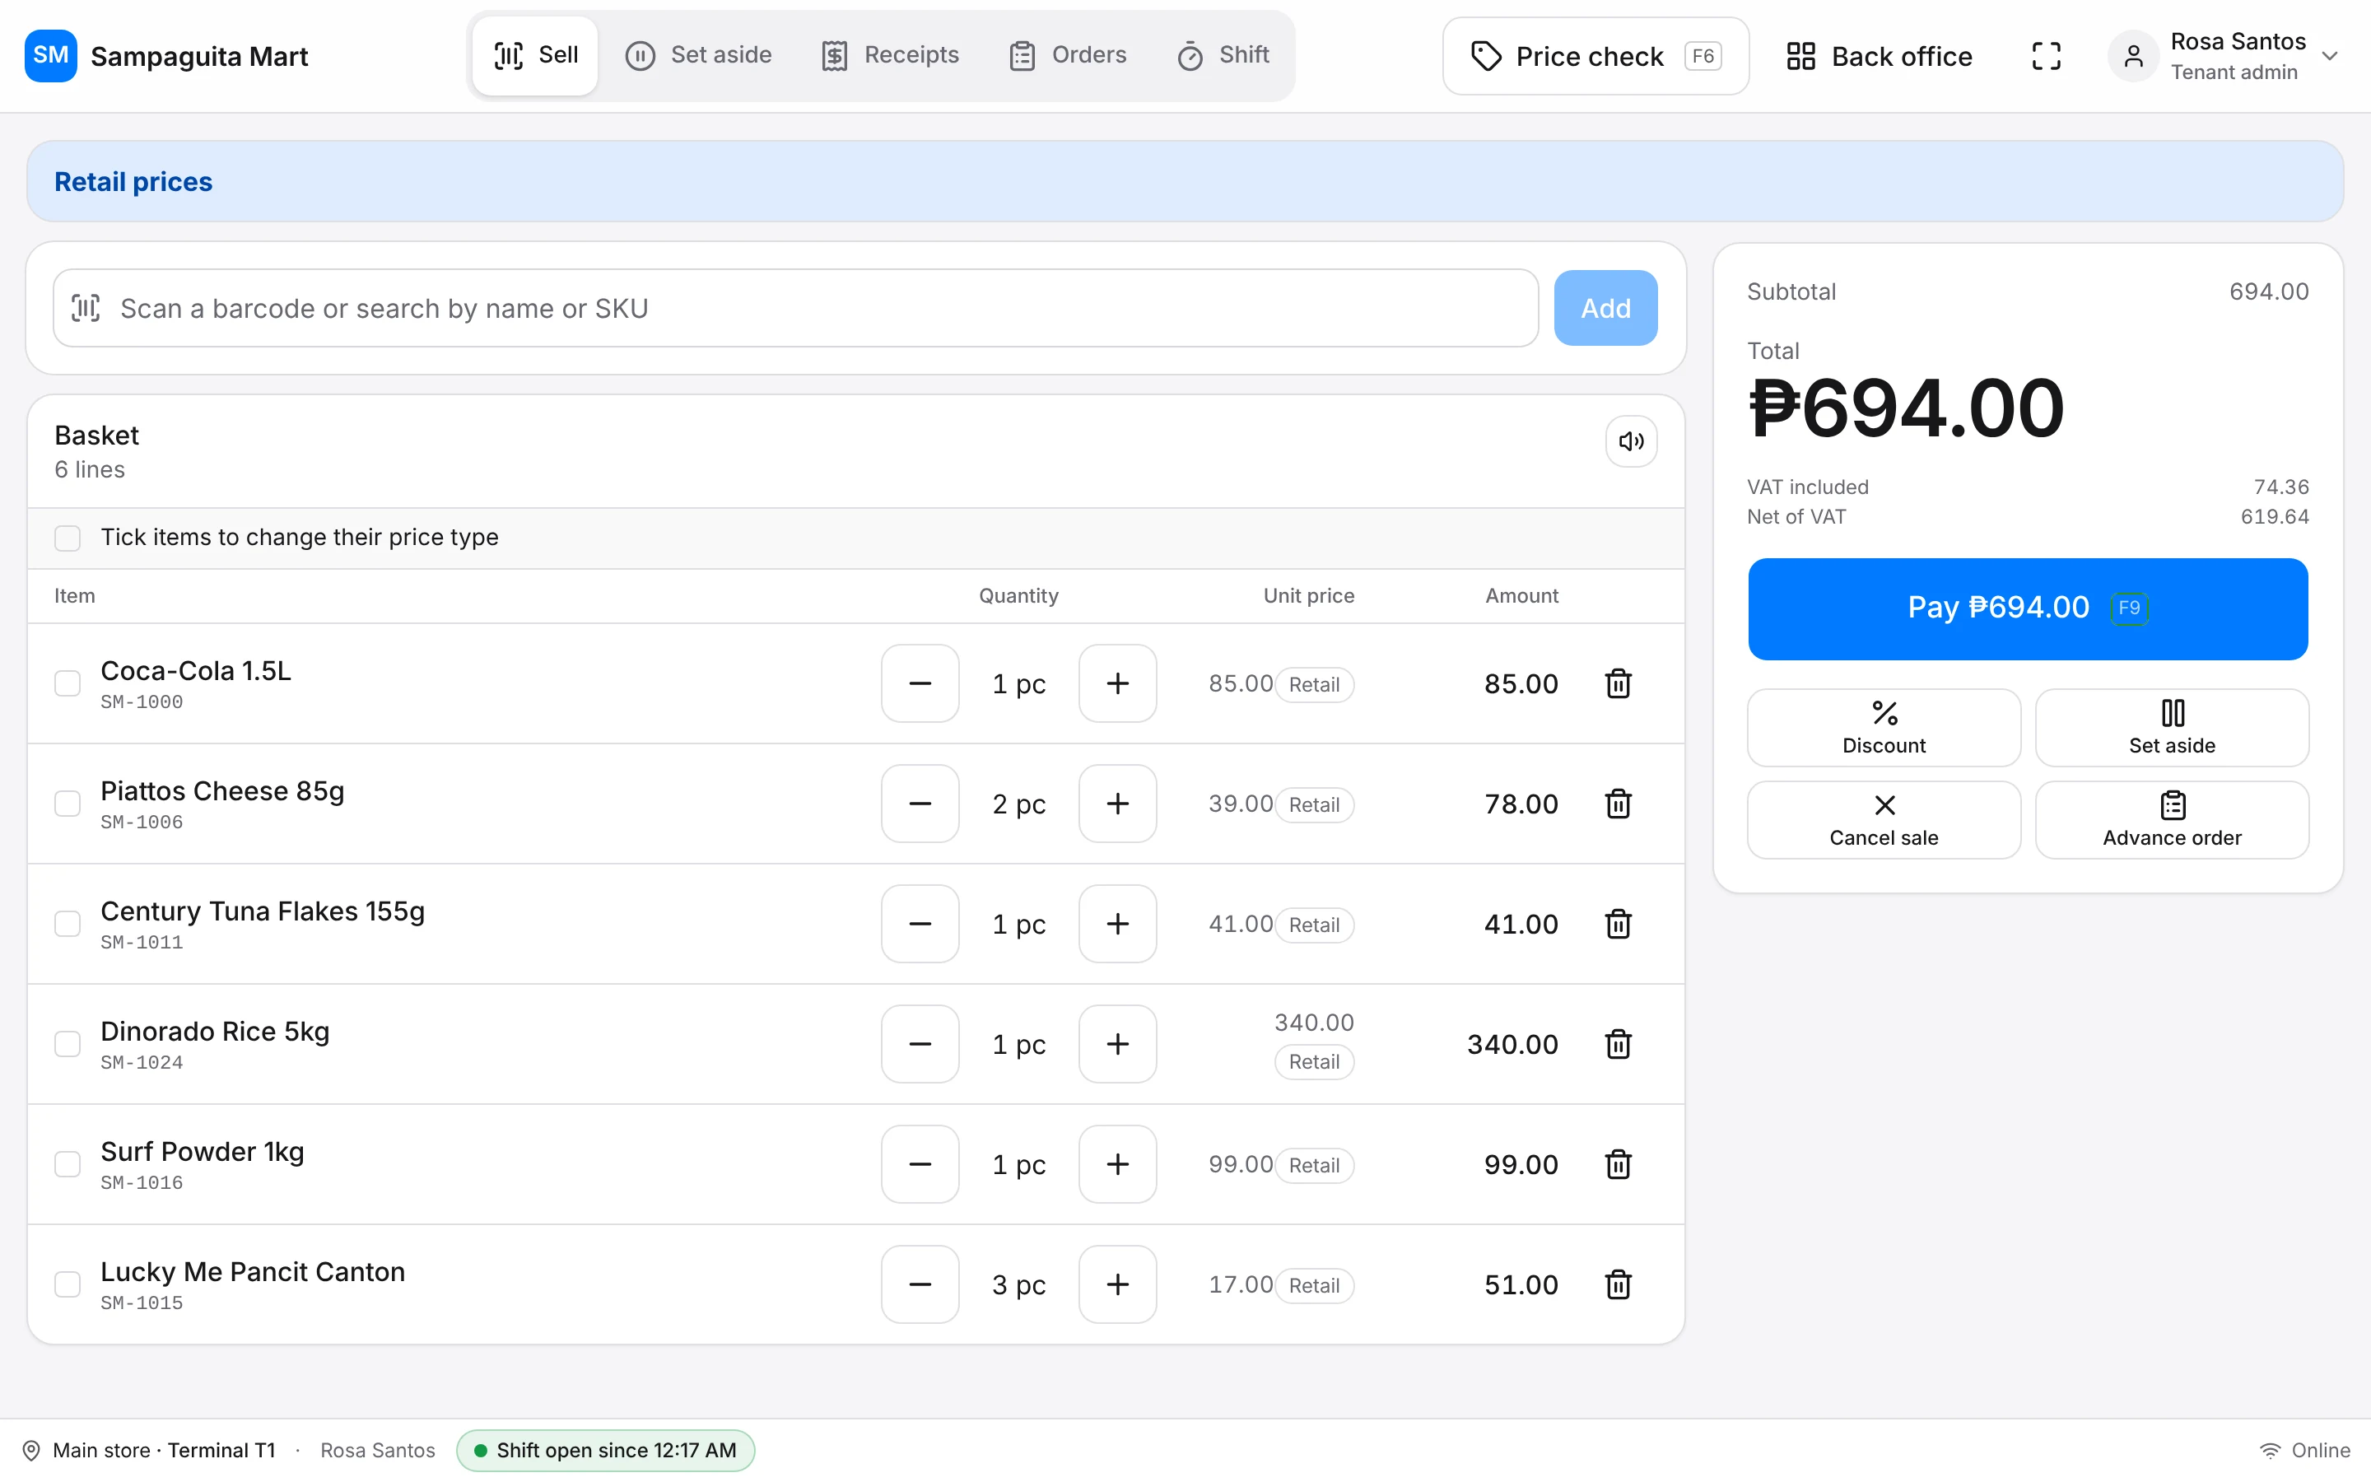Viewport: 2371px width, 1482px height.
Task: Open the Retail price type badge for Coca-Cola
Action: [x=1314, y=684]
